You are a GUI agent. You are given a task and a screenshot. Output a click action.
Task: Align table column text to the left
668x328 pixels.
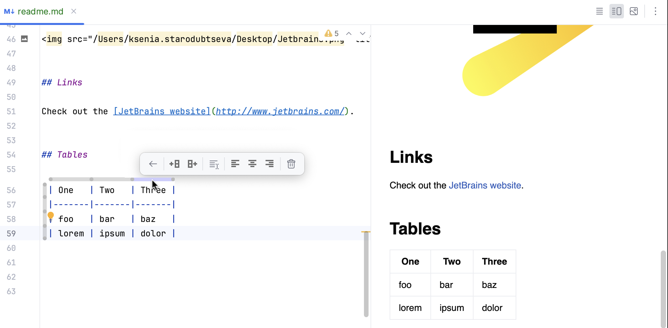tap(235, 164)
